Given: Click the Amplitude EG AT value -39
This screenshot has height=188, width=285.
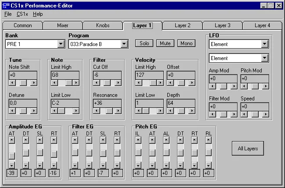Looking at the screenshot, I should pyautogui.click(x=12, y=173).
